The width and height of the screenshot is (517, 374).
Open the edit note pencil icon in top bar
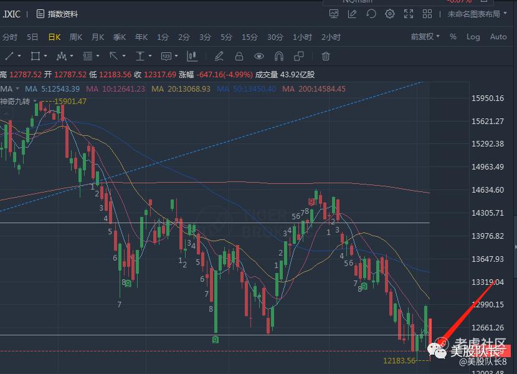click(352, 14)
